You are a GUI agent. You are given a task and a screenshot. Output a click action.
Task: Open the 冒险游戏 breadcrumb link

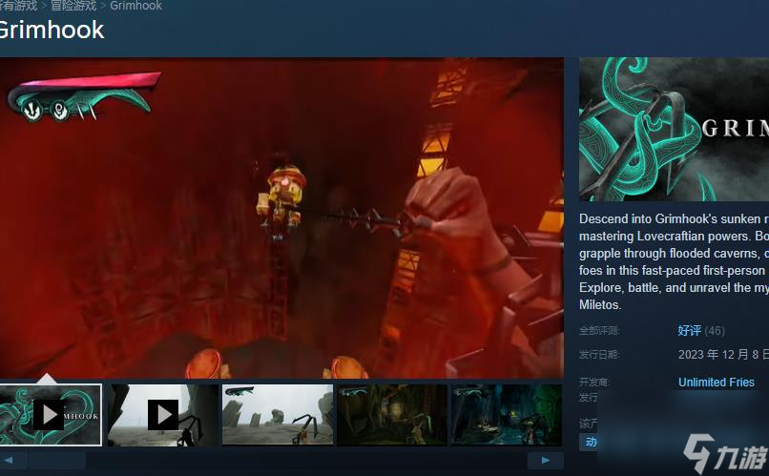(x=73, y=6)
